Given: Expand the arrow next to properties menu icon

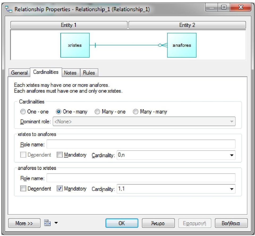Looking at the screenshot, I should point(56,223).
